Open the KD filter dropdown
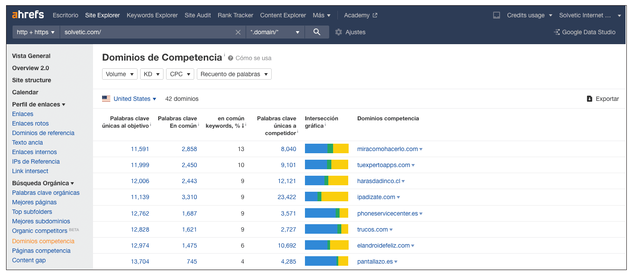Screen dimensions: 635x277 151,74
